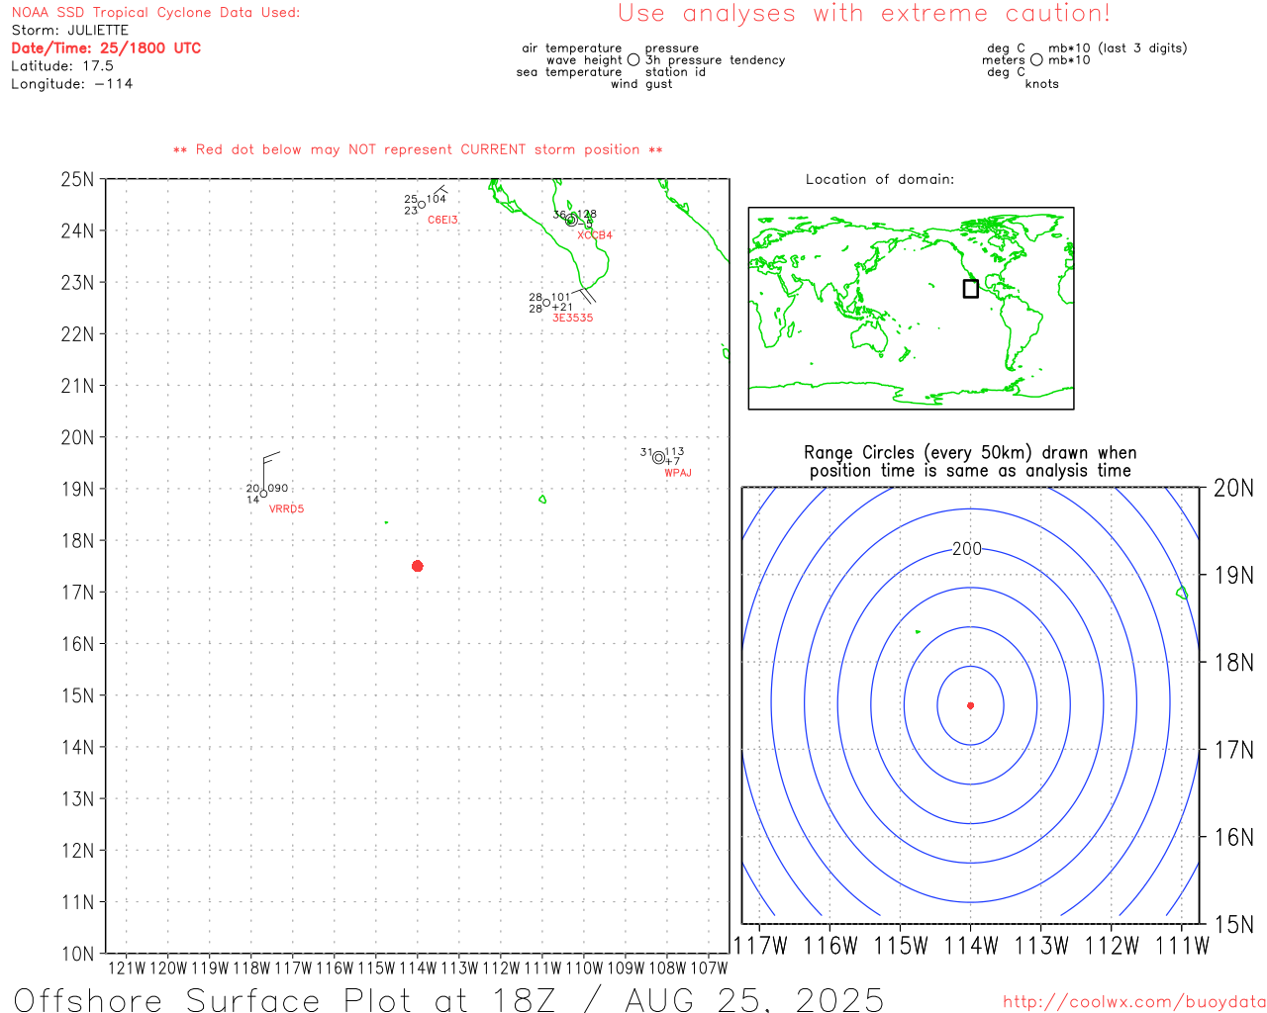
Task: Click the legend circle next to 'meters'
Action: 1036,59
